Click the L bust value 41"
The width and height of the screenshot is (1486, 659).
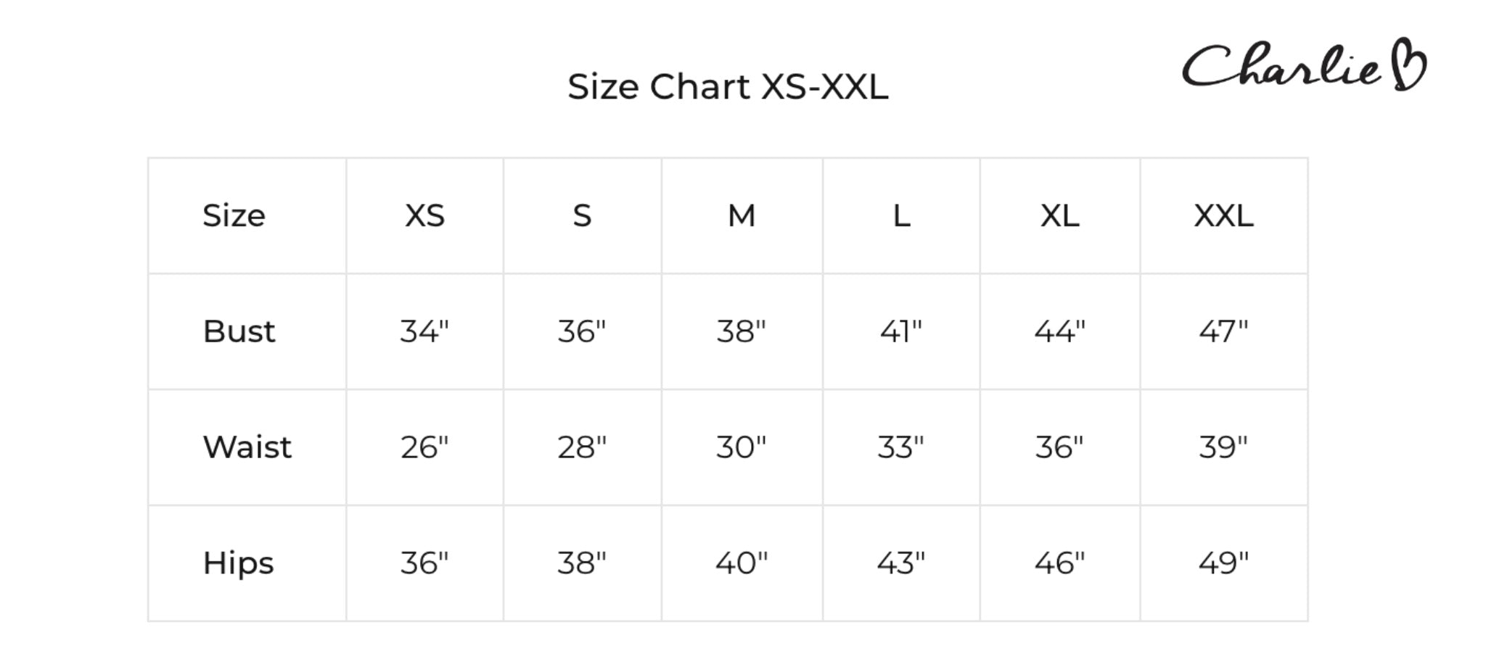point(901,331)
